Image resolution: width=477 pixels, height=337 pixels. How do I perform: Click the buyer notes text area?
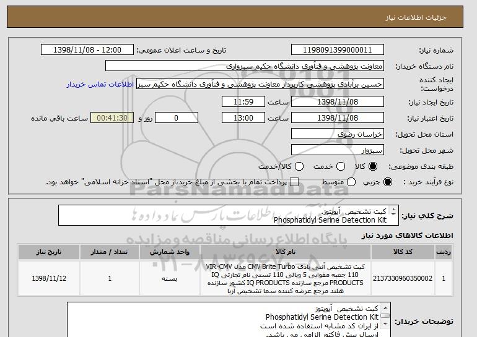[229, 320]
